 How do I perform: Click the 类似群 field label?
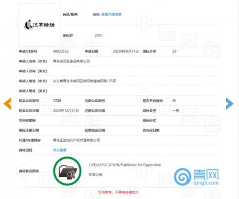tap(68, 36)
